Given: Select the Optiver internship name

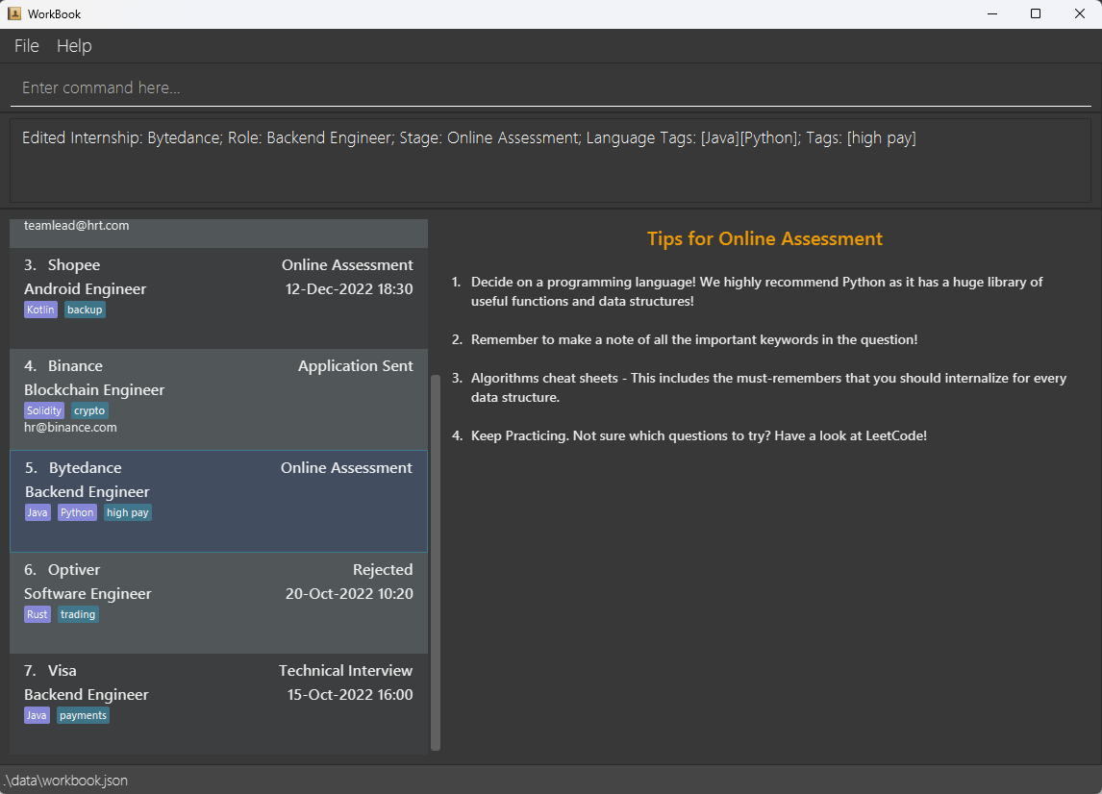Looking at the screenshot, I should coord(74,570).
